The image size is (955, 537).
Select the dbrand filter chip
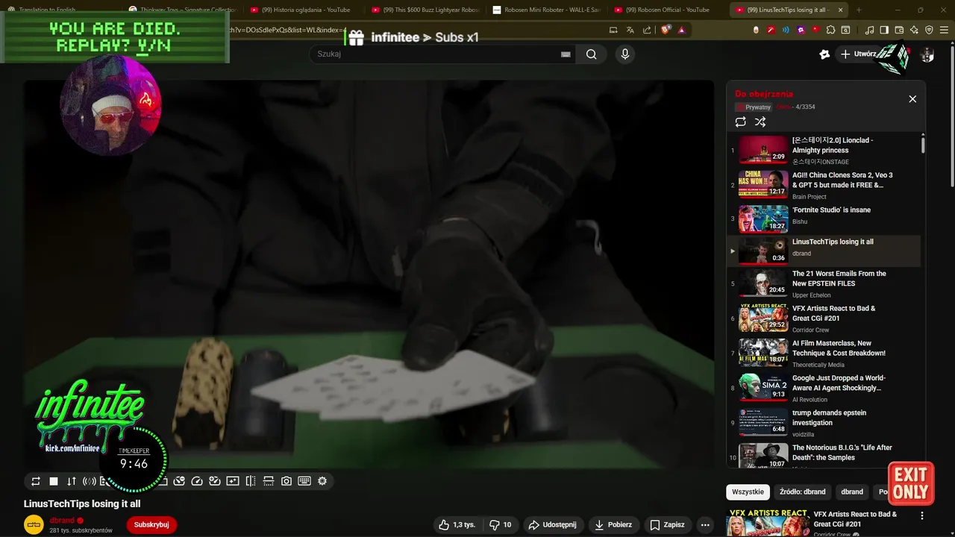pos(852,492)
